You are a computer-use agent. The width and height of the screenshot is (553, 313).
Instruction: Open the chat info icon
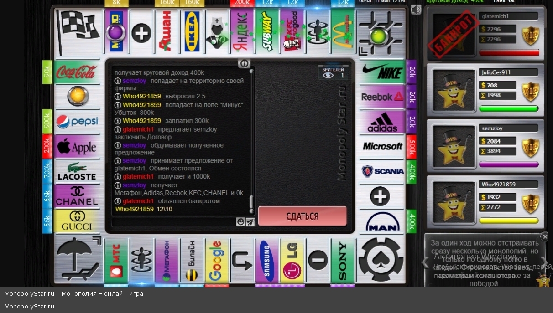244,64
